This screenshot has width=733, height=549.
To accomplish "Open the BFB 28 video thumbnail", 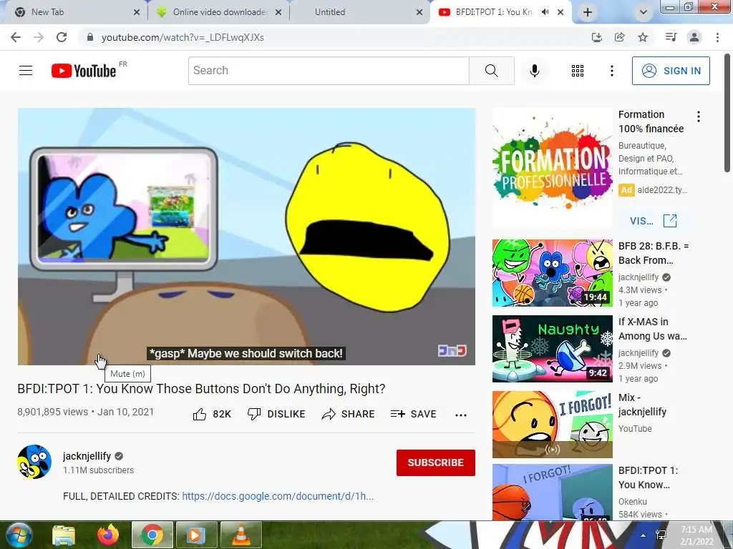I will (552, 273).
